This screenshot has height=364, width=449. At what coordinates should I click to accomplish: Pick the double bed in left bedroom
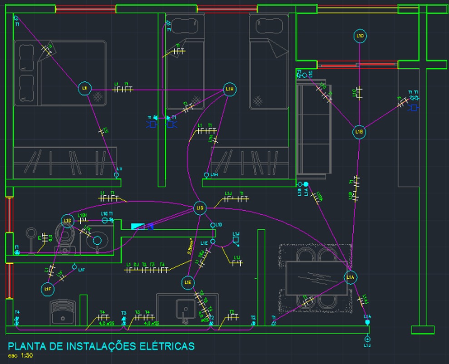pyautogui.click(x=60, y=73)
